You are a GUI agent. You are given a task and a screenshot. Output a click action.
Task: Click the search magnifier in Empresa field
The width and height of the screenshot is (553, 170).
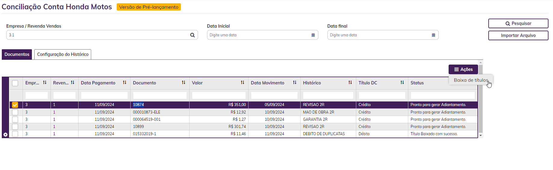click(193, 35)
